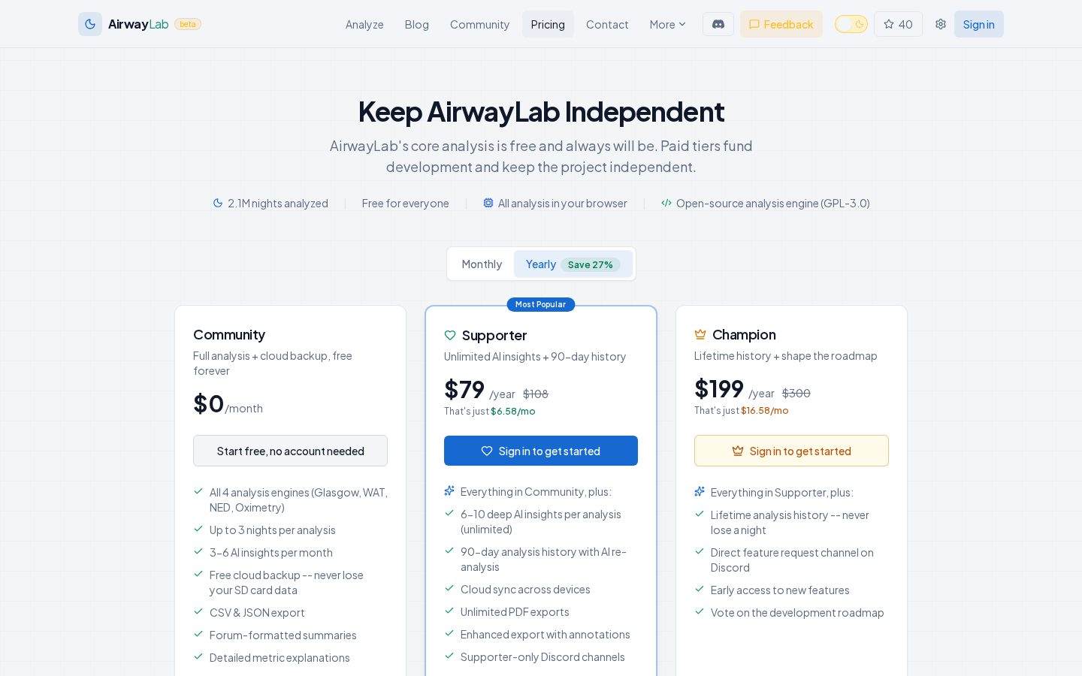Expand the More dropdown menu
Image resolution: width=1082 pixels, height=676 pixels.
coord(667,24)
